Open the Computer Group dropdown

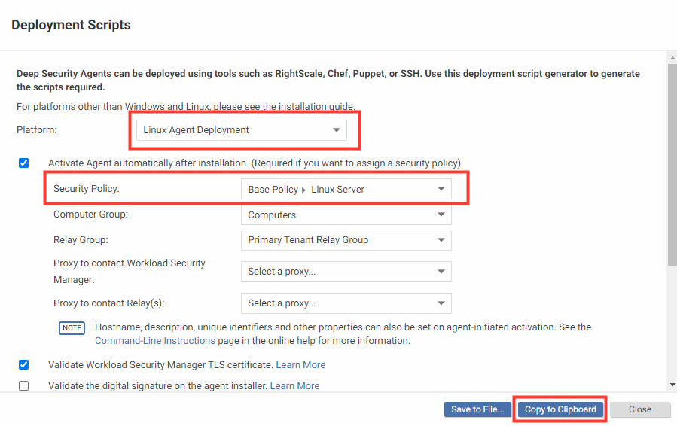[x=346, y=215]
